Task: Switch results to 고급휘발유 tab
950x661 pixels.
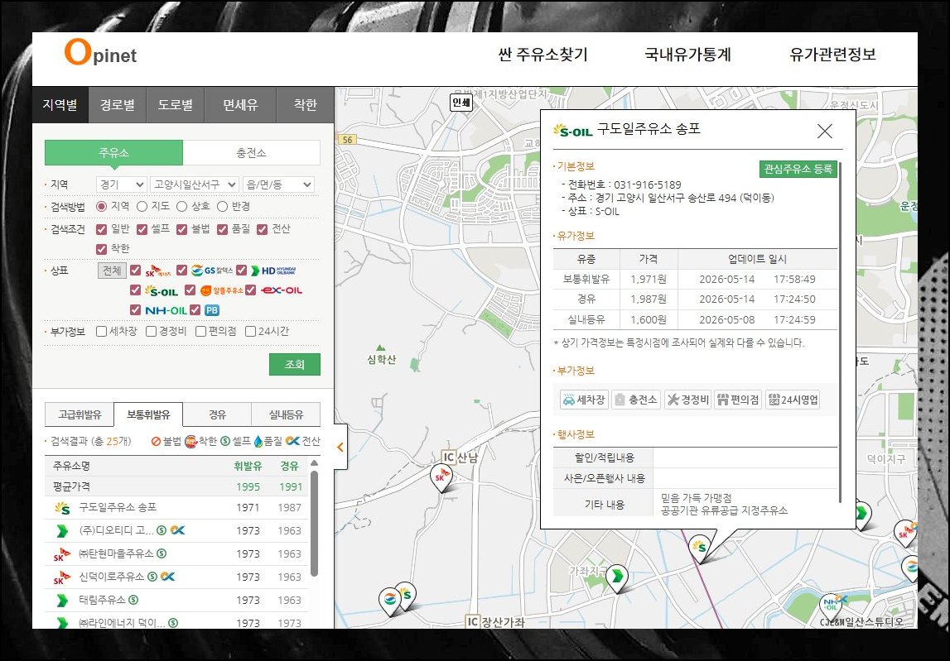Action: coord(80,414)
